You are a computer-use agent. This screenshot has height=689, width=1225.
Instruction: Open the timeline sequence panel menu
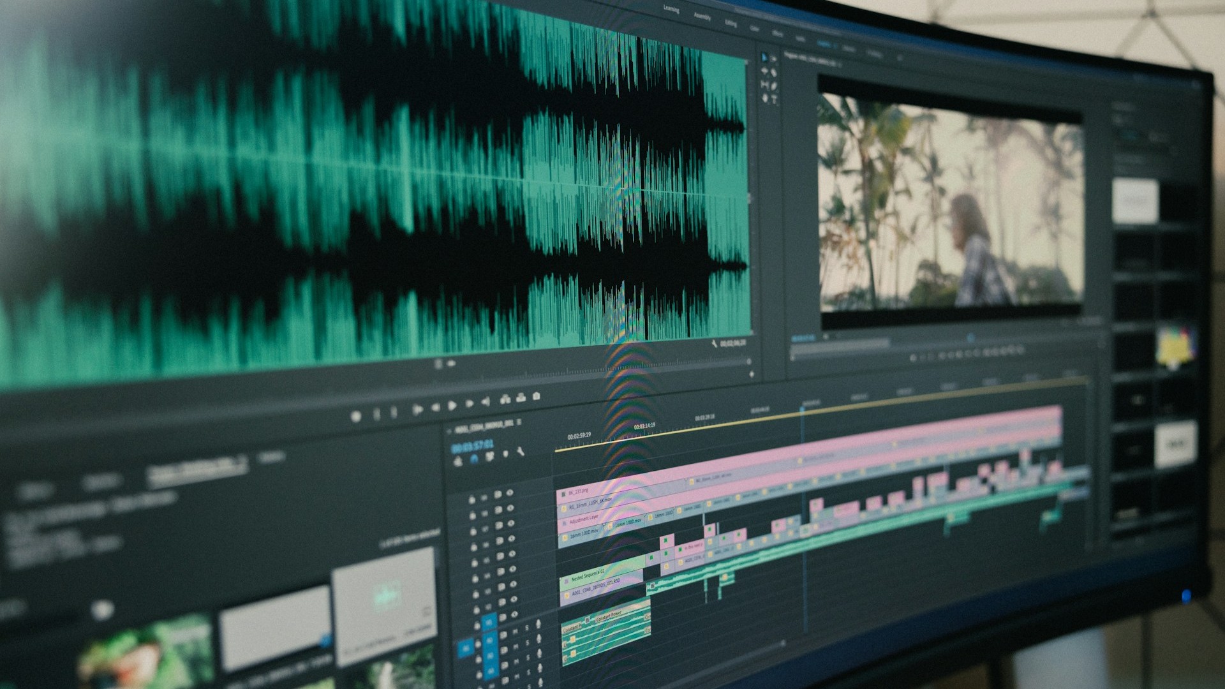tap(519, 422)
